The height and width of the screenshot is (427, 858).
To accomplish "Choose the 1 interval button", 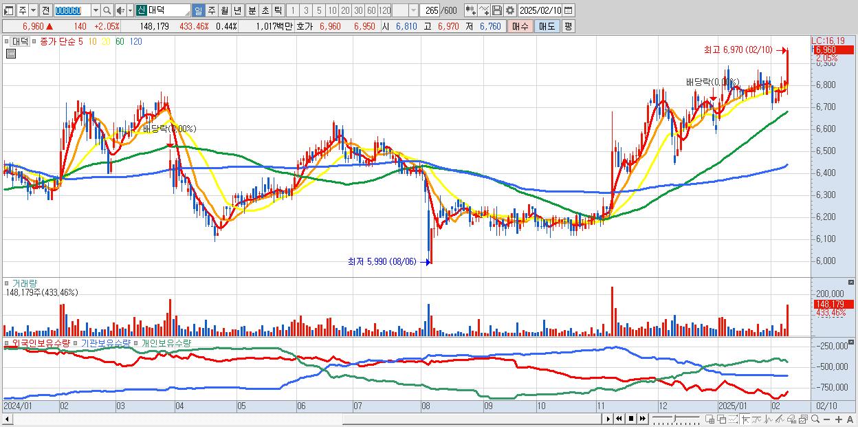I will [x=292, y=11].
